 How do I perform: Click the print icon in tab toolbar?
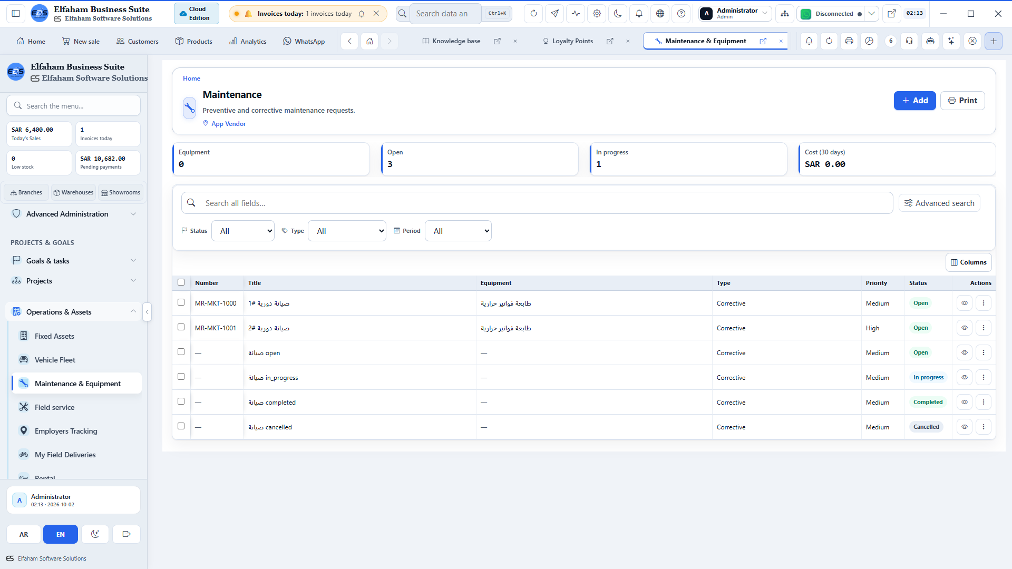point(849,41)
